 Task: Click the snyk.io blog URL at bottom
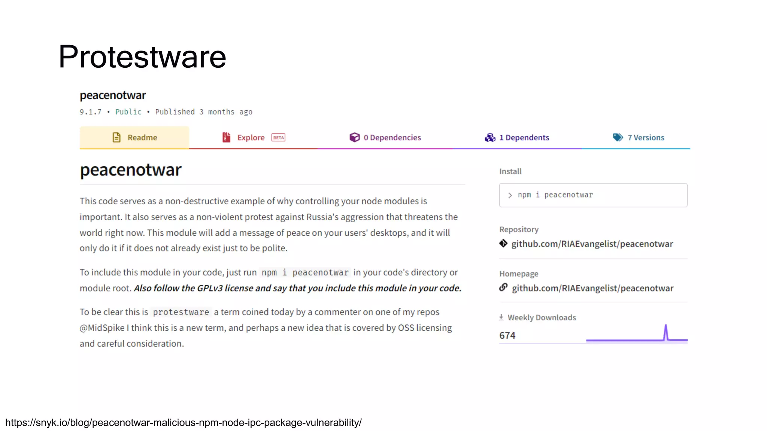pos(184,422)
